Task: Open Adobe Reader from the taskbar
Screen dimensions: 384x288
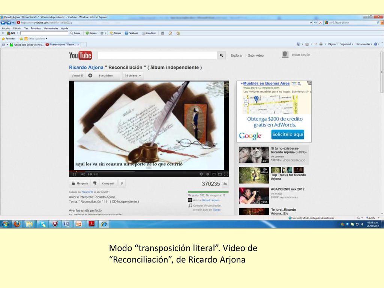Action: coord(91,224)
